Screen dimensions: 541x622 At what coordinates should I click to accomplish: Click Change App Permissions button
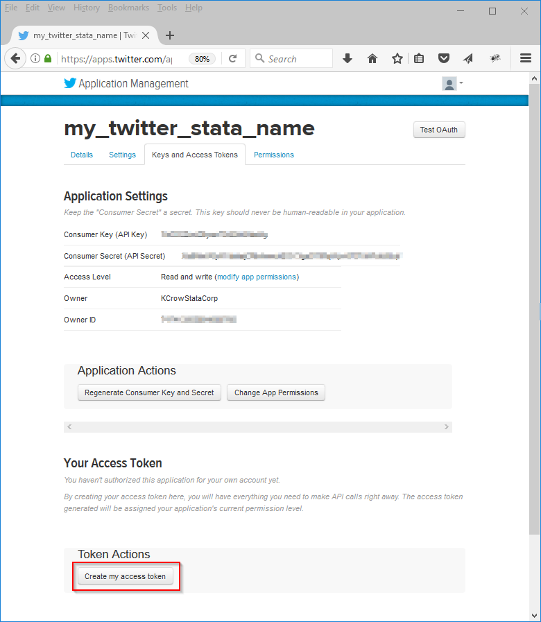coord(276,392)
